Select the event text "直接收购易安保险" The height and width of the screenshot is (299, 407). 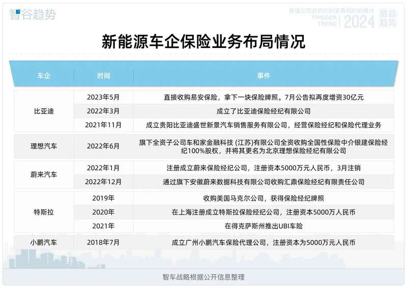coord(190,97)
